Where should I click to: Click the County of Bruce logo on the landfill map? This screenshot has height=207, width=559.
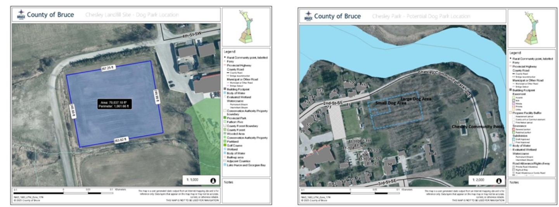tap(22, 15)
